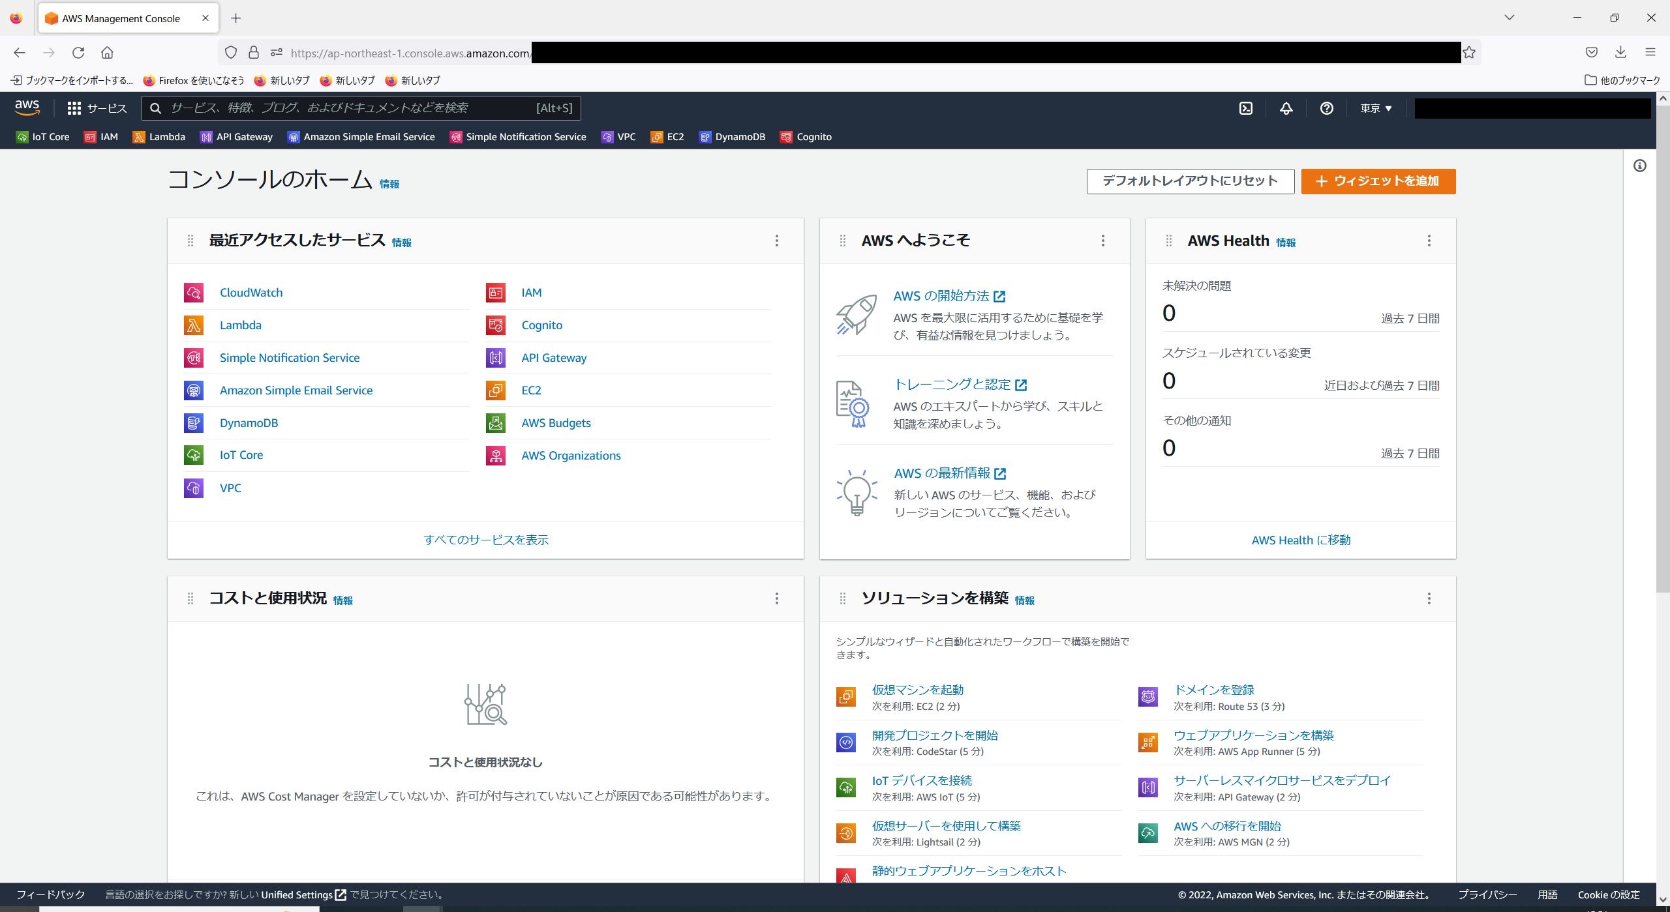Expand the 東京 region dropdown
This screenshot has height=912, width=1670.
1376,108
